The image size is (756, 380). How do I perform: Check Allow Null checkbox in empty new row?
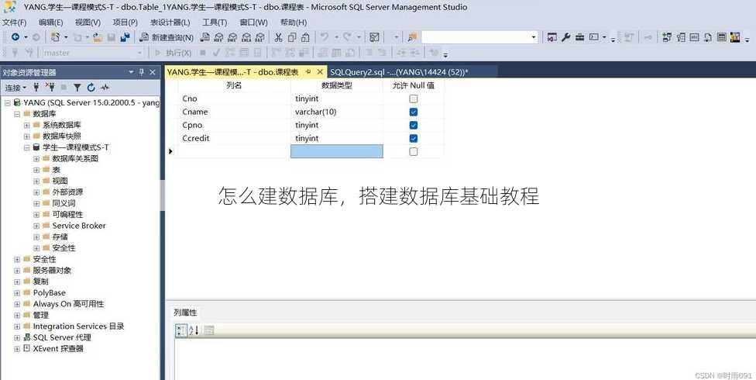coord(413,152)
